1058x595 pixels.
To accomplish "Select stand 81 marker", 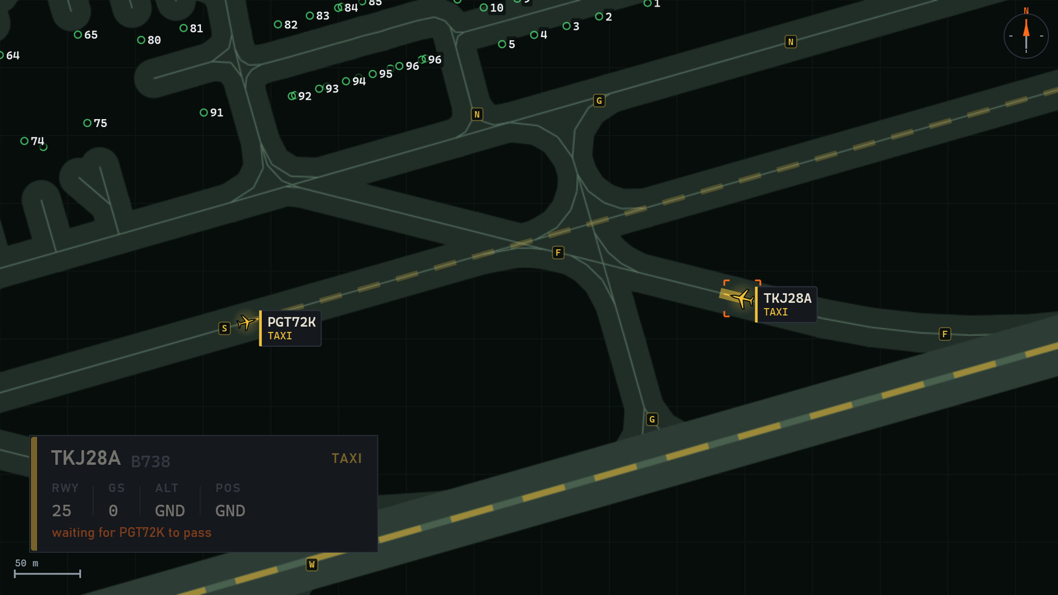I will pyautogui.click(x=183, y=28).
